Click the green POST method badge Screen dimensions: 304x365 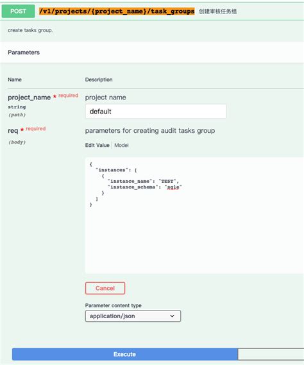18,11
